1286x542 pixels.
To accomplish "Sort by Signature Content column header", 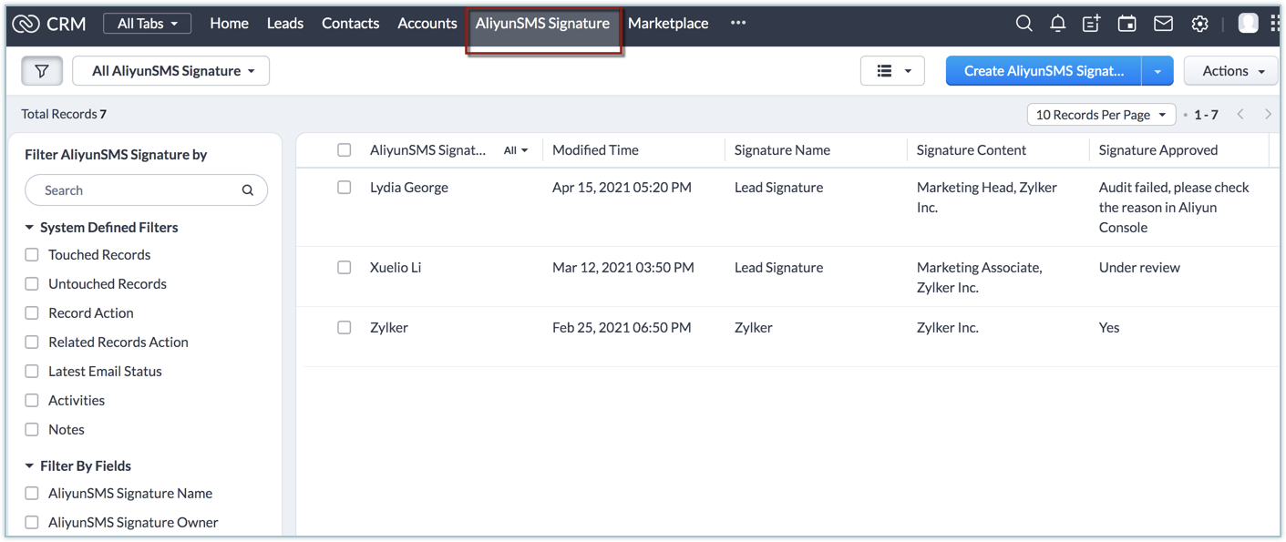I will pyautogui.click(x=972, y=150).
